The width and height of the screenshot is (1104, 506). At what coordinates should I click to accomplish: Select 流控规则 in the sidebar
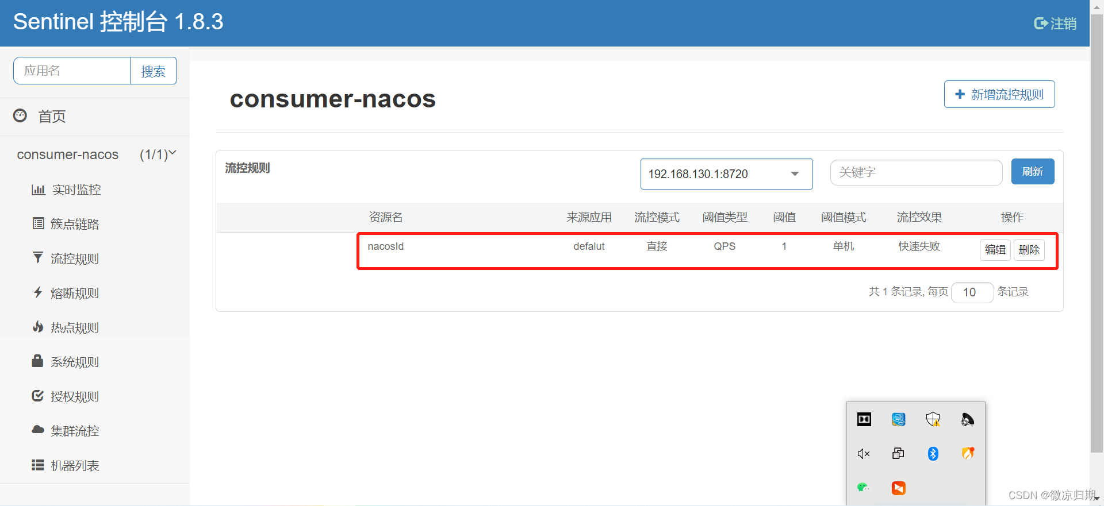pos(75,258)
